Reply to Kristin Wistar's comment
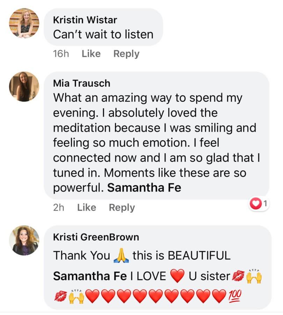This screenshot has height=315, width=283. (126, 54)
